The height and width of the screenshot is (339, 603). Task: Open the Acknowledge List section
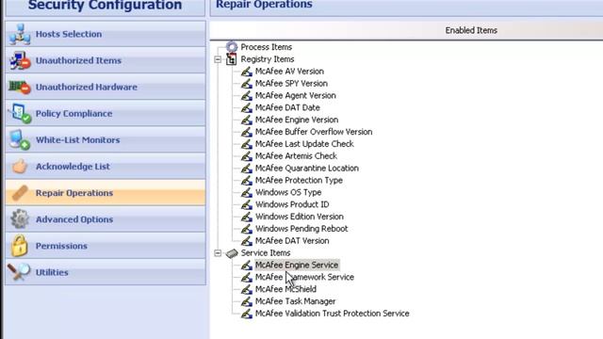(x=106, y=167)
